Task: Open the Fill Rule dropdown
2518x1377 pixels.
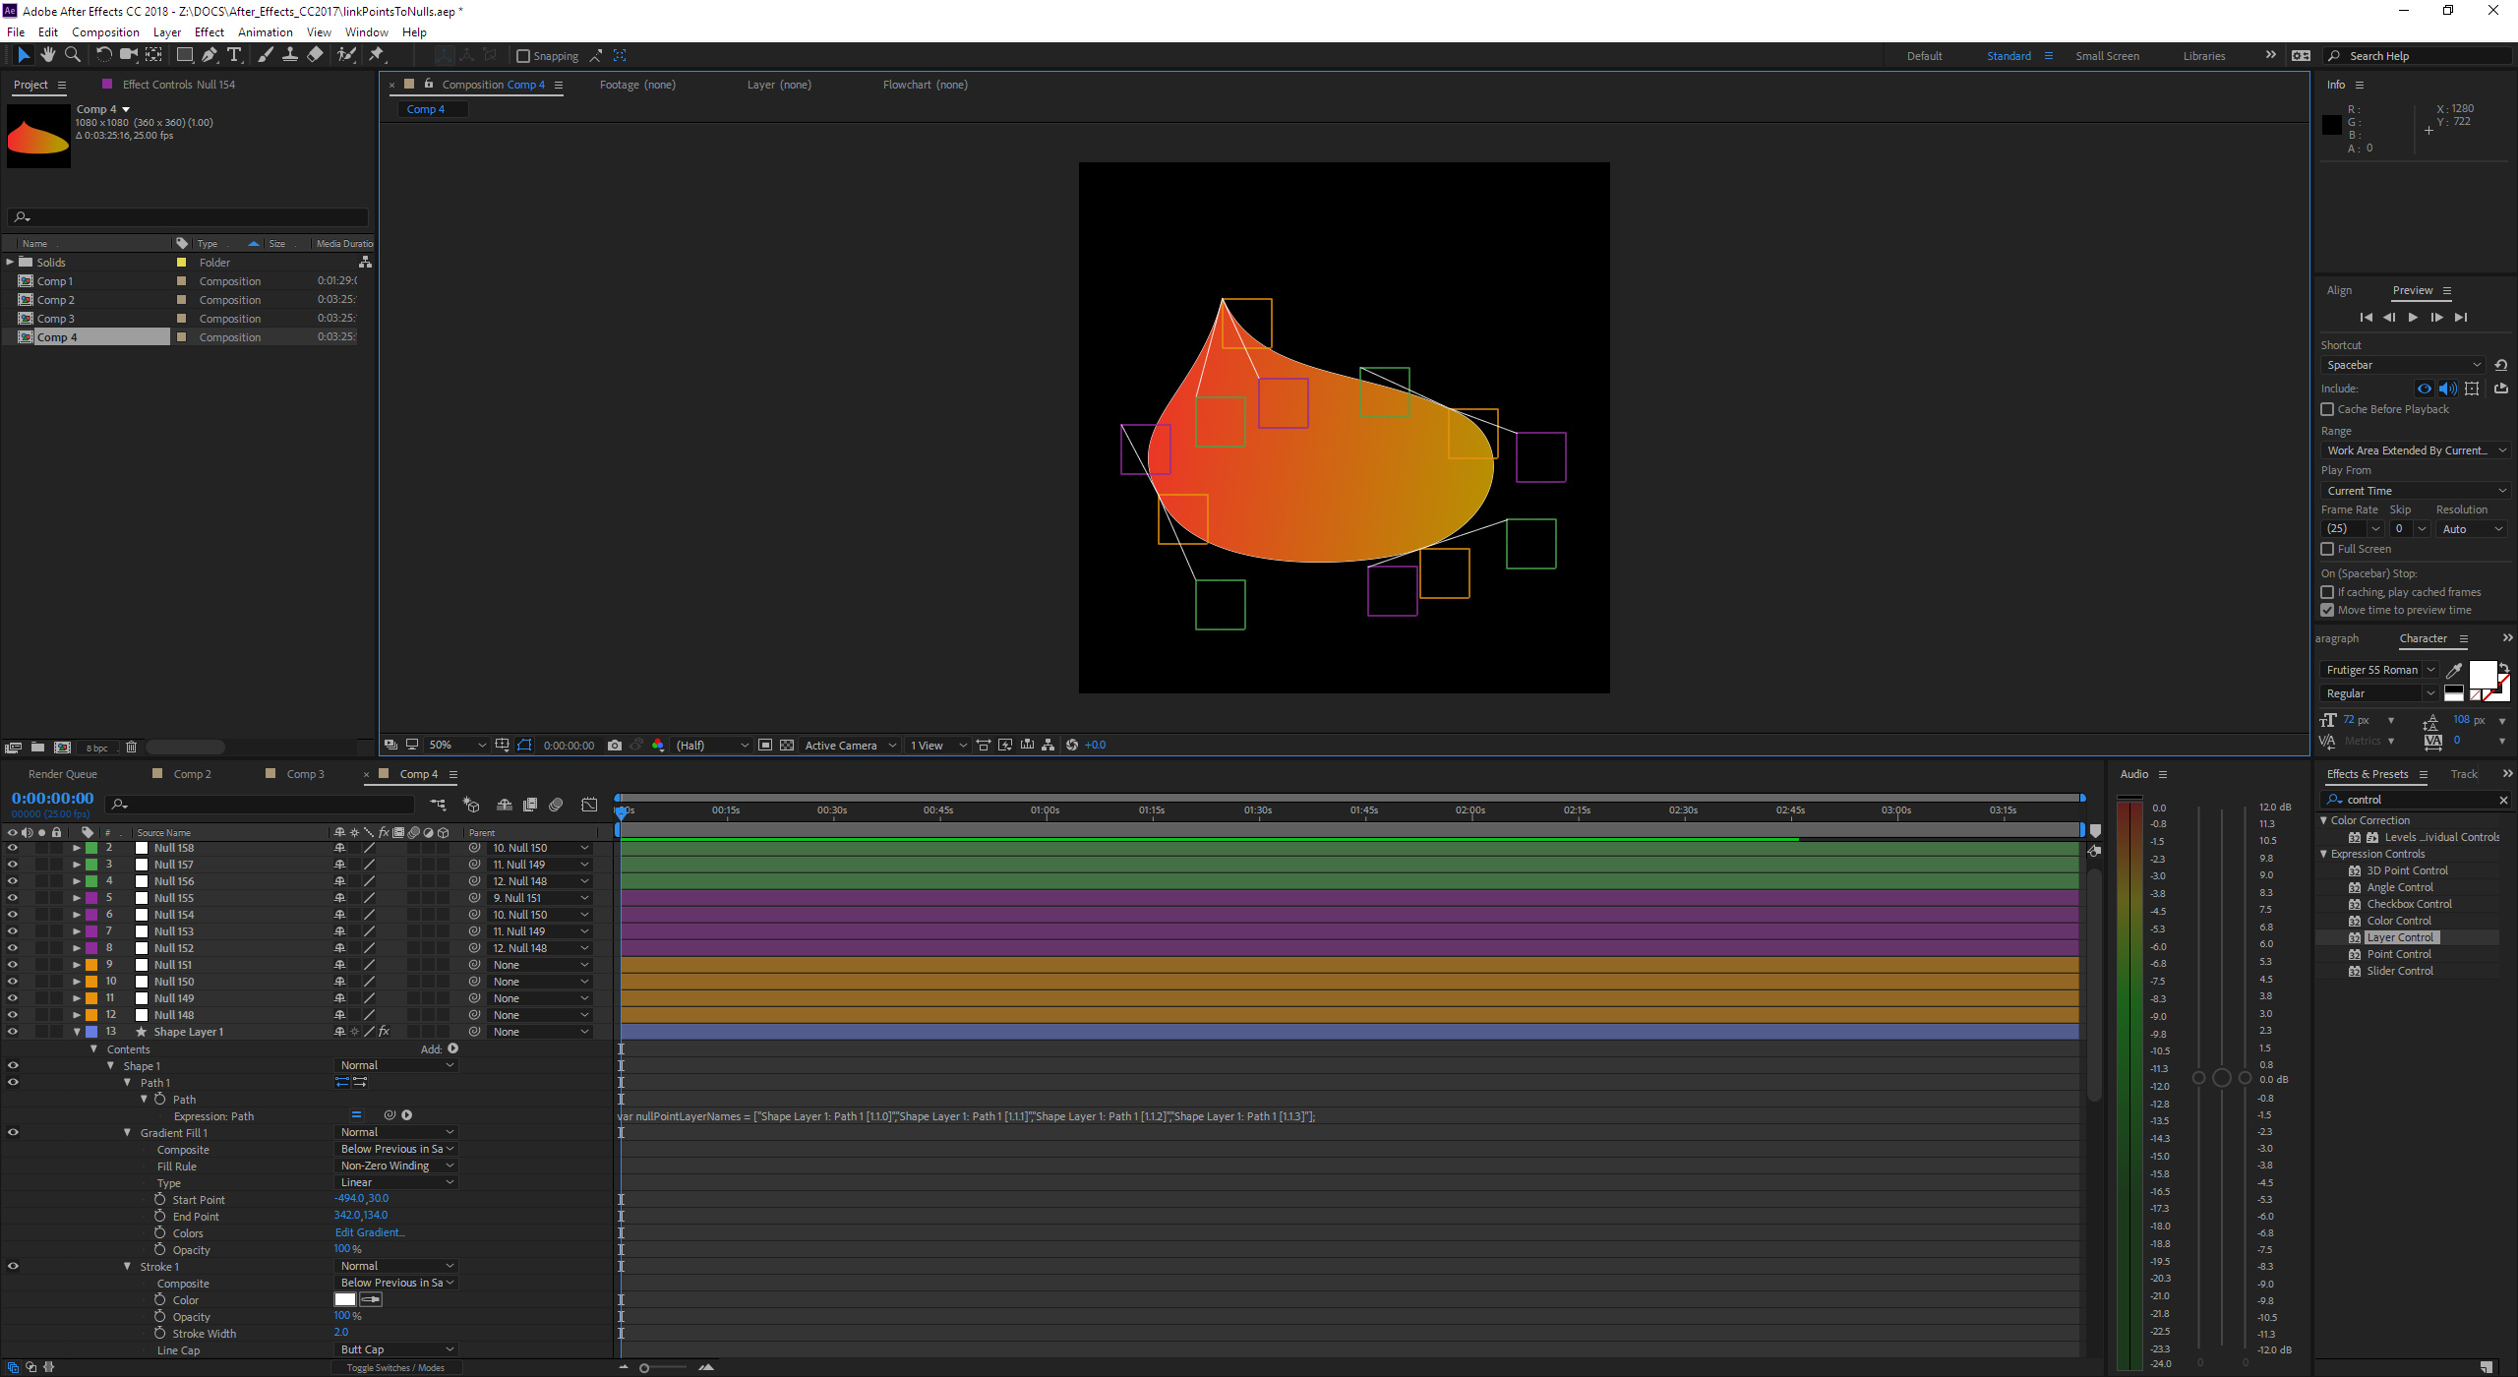Action: pos(393,1165)
